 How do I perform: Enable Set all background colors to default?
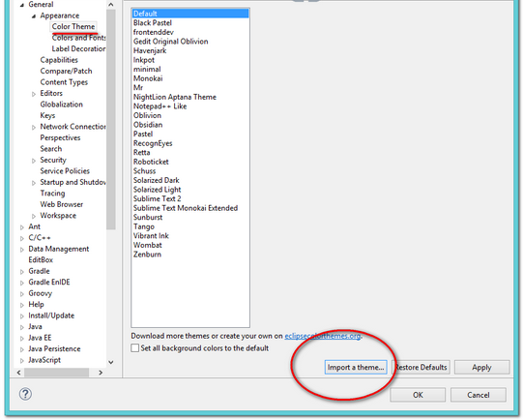[x=135, y=348]
